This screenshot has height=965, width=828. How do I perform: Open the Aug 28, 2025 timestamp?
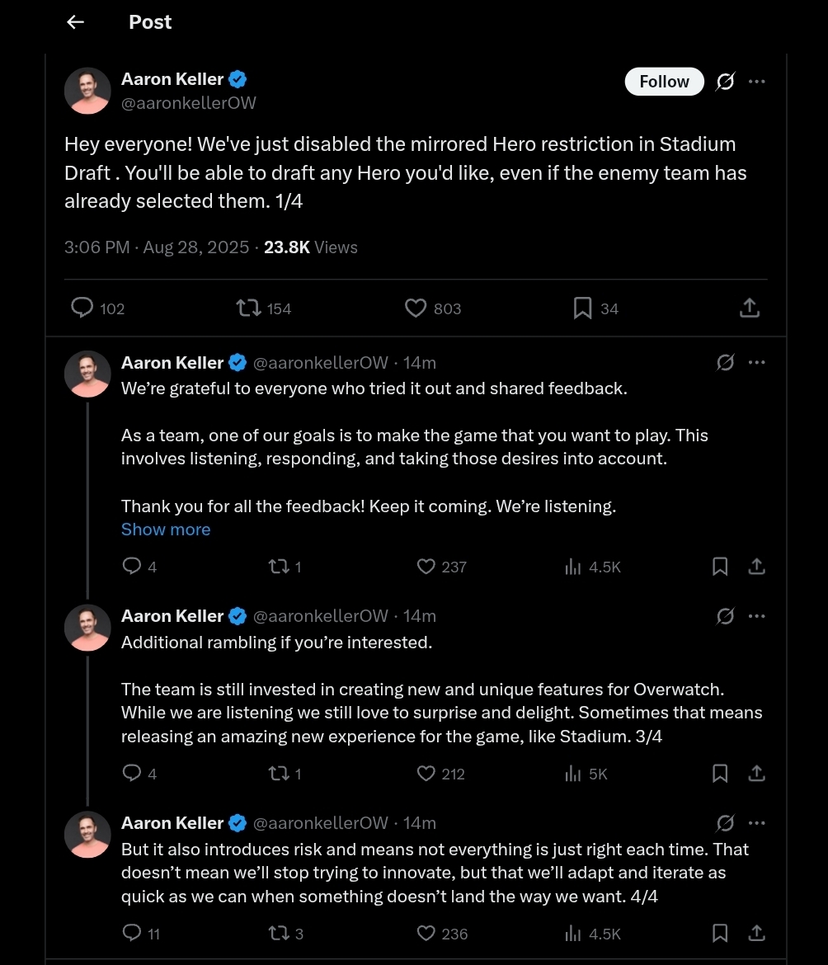196,247
